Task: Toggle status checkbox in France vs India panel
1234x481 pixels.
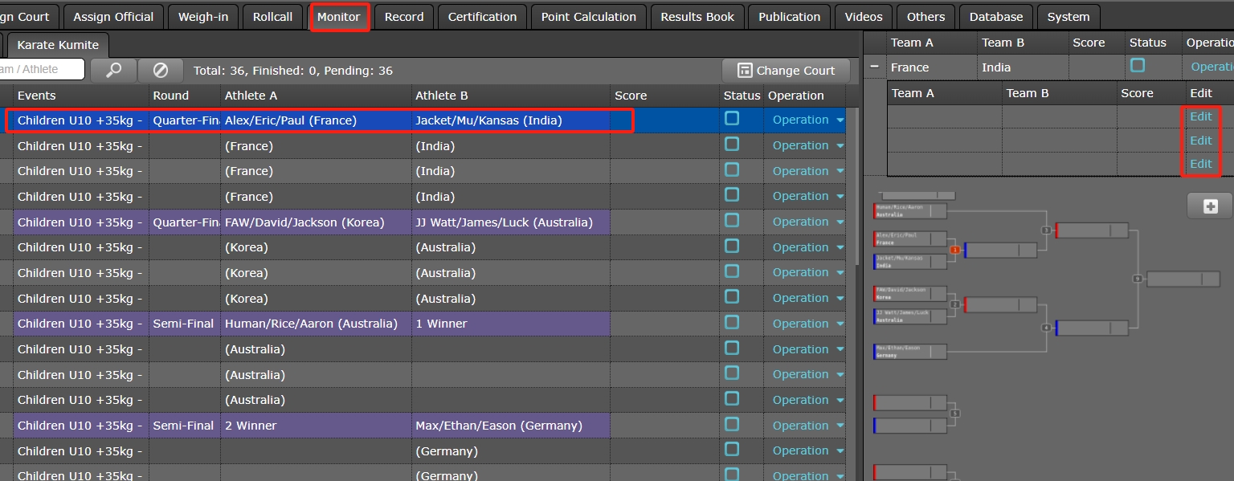Action: click(x=1138, y=66)
